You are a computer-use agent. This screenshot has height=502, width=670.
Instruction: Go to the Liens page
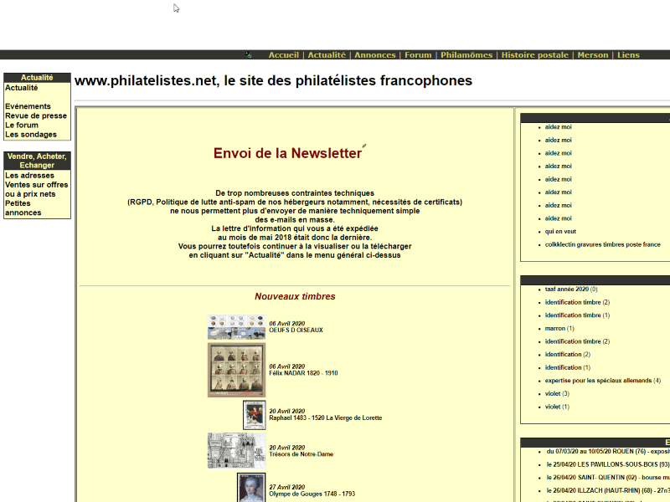[628, 55]
